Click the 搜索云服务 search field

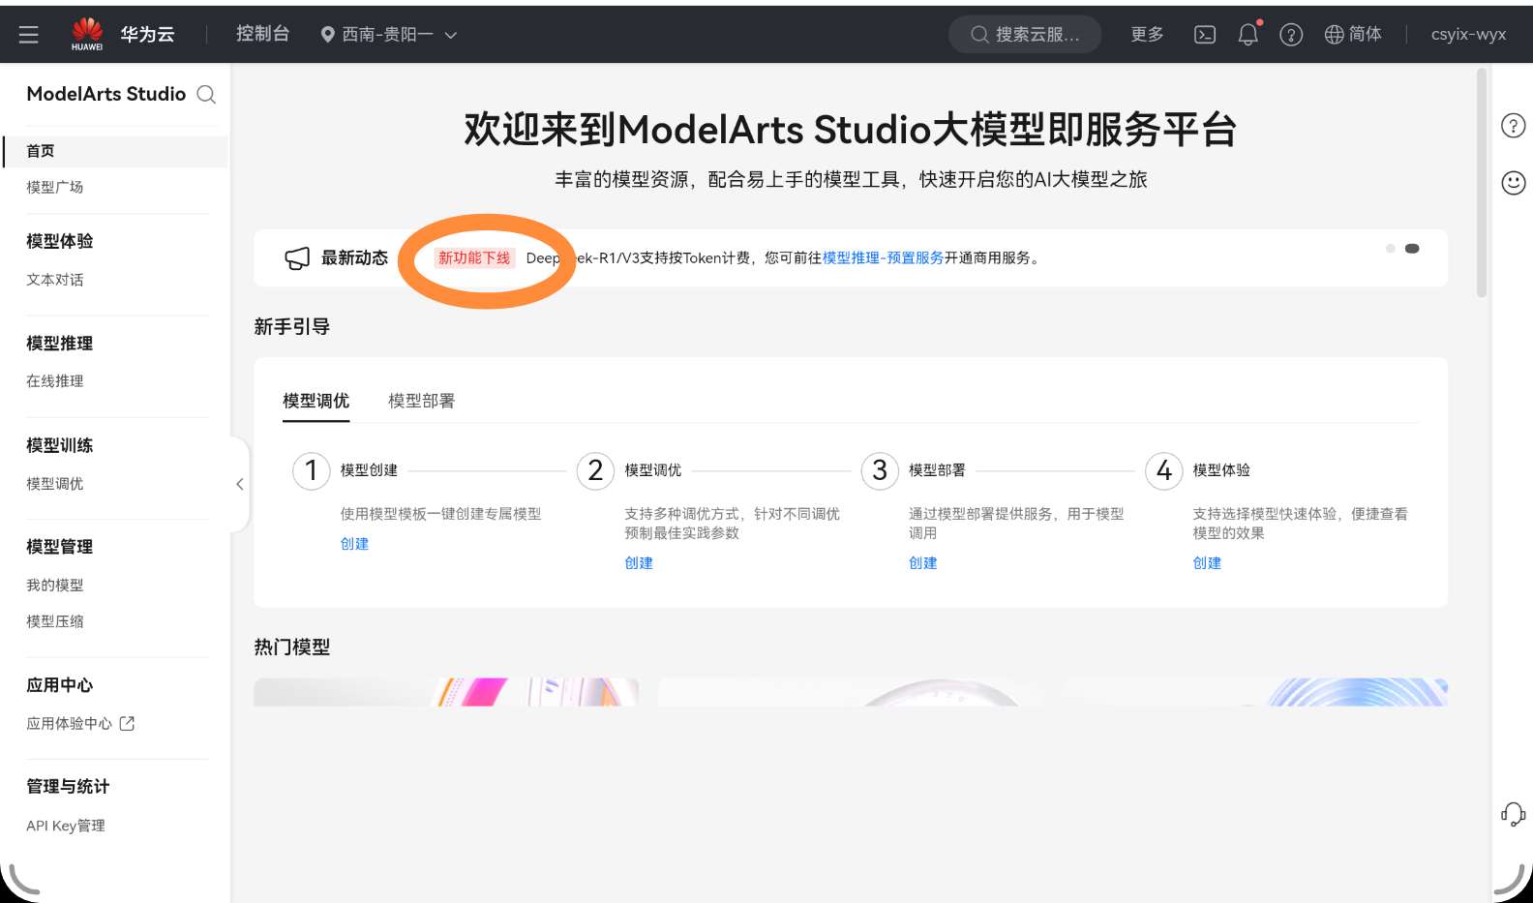point(1025,35)
